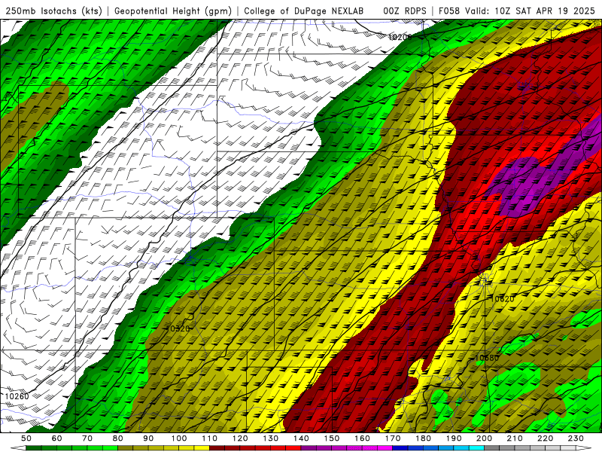This screenshot has height=452, width=602.
Task: Click the 'Valid: 10Z SAT APR 19 2025' text
Action: (x=530, y=11)
